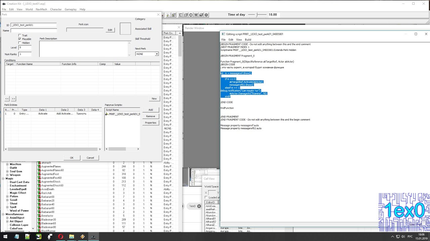The image size is (430, 241).
Task: Open Opera browser from the taskbar
Action: click(x=60, y=236)
